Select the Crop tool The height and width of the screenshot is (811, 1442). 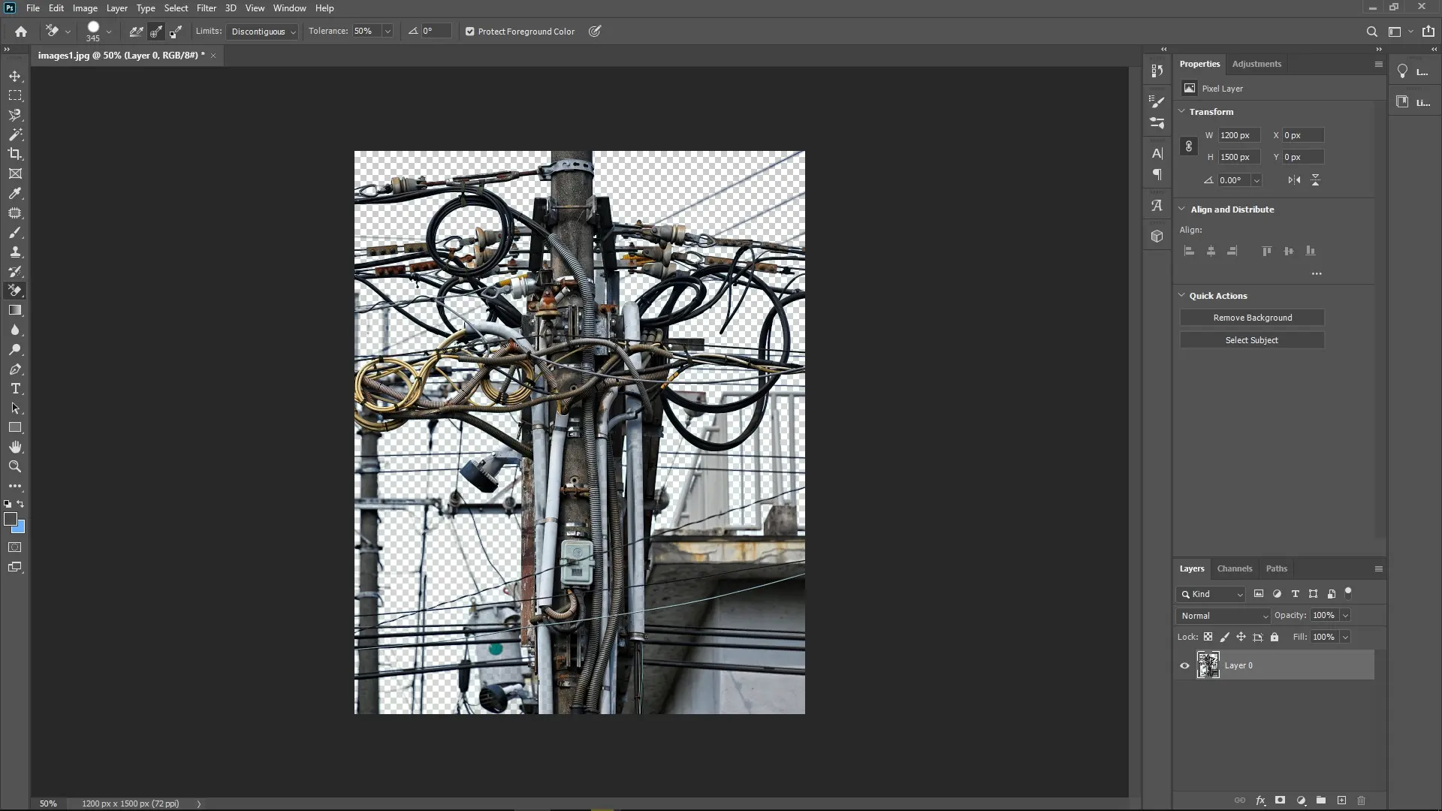(15, 155)
